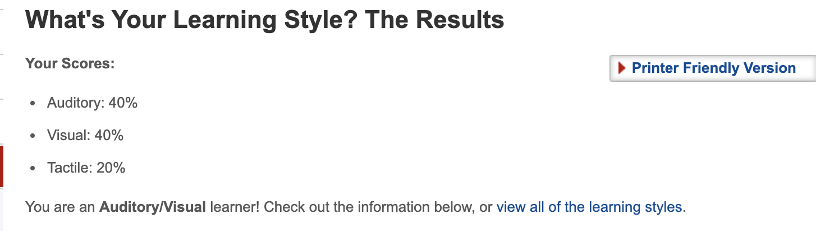Click the '40%' value next to Auditory
Screen dimensions: 816x232
pyautogui.click(x=123, y=103)
